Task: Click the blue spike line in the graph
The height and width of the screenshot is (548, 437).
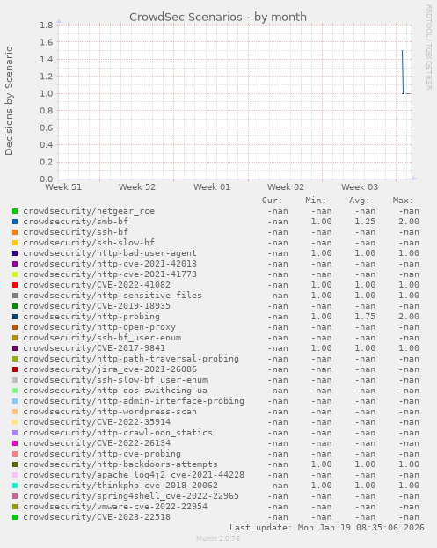Action: [403, 72]
